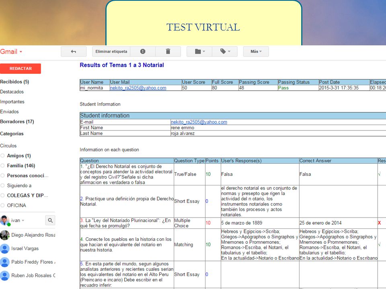Select the Amigos (1) circle

19,156
